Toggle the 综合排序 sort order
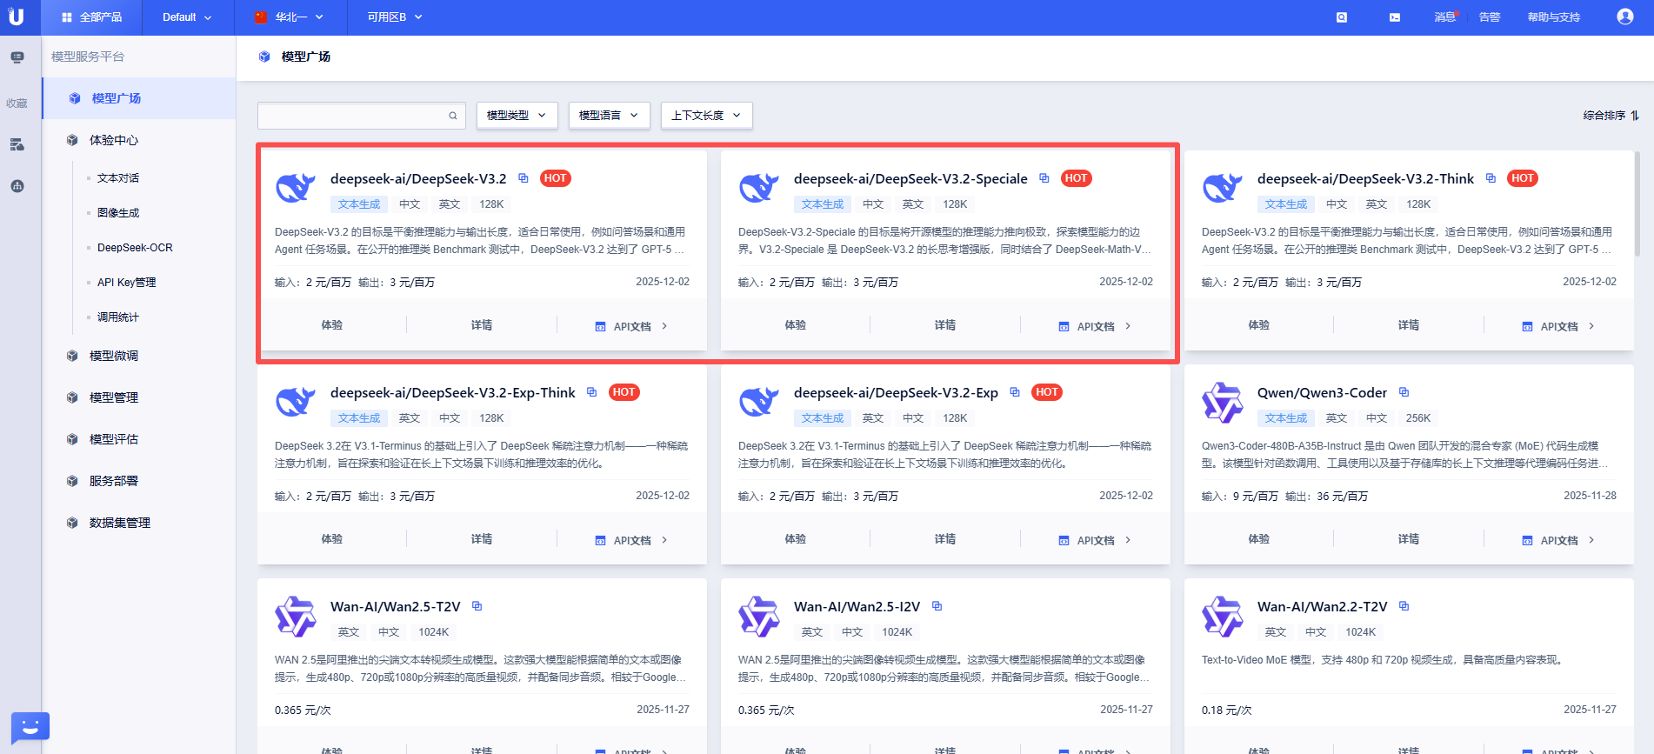The width and height of the screenshot is (1654, 754). tap(1610, 116)
